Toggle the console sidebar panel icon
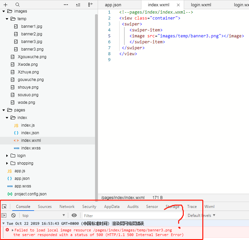Viewport: 249px width, 240px height. 4,216
